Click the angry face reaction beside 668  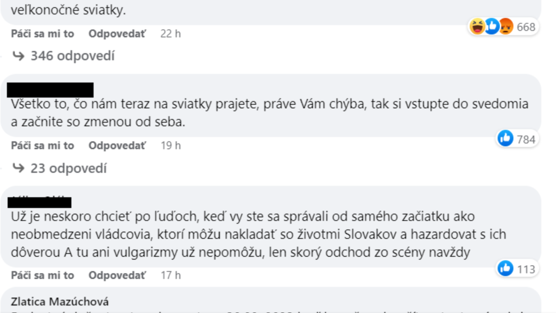coord(506,26)
